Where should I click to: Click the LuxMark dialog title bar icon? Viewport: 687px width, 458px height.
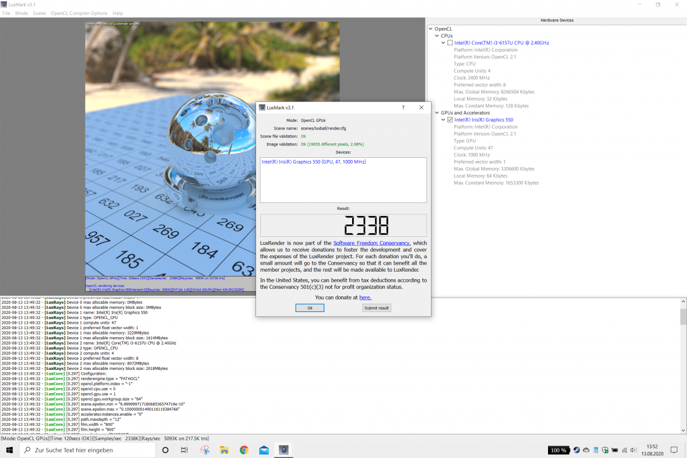262,107
